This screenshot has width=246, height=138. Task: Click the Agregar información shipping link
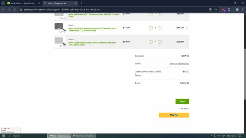tap(179, 64)
